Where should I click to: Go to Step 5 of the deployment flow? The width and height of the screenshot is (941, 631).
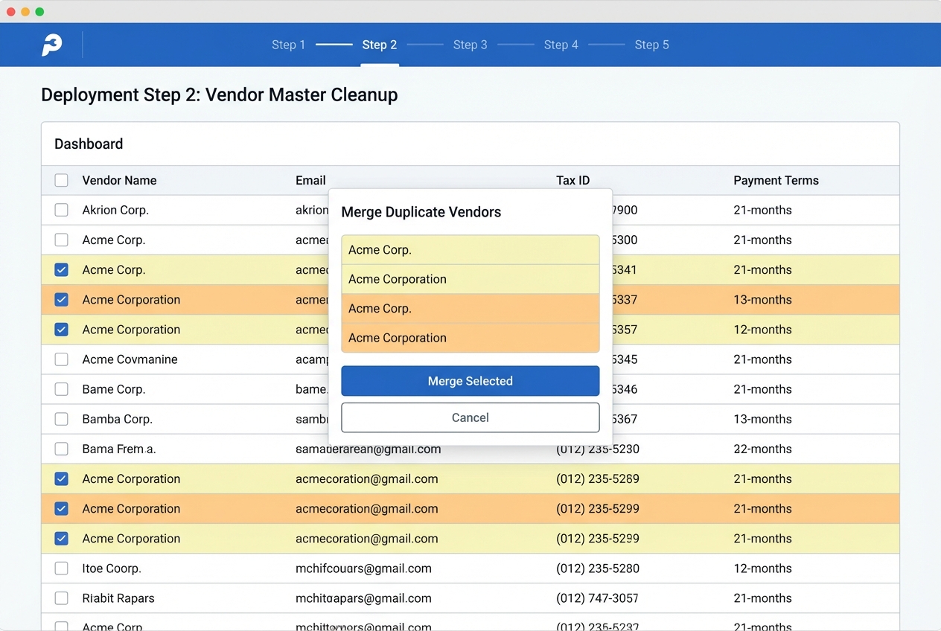click(x=651, y=45)
